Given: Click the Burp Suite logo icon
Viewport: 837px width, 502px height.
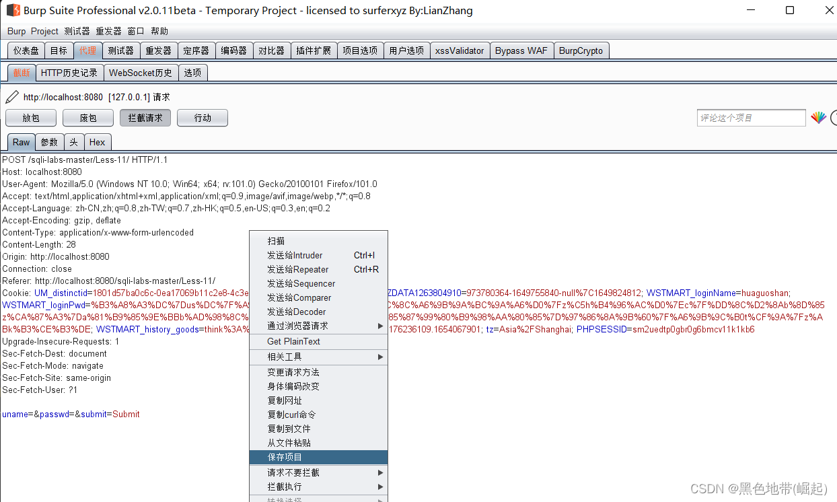Looking at the screenshot, I should pos(13,10).
